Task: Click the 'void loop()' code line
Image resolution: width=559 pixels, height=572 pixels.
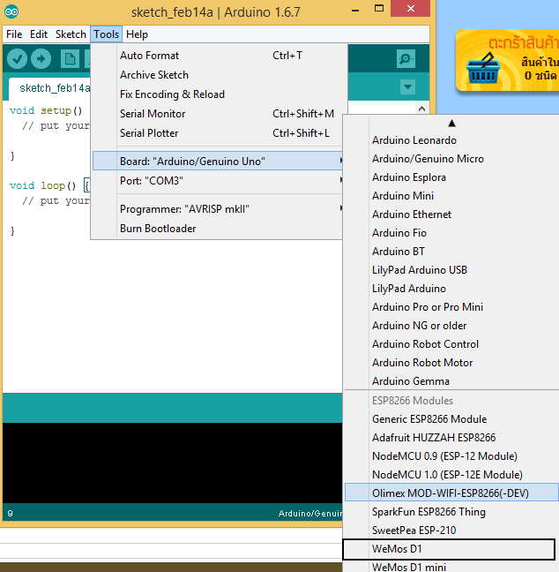Action: point(43,185)
